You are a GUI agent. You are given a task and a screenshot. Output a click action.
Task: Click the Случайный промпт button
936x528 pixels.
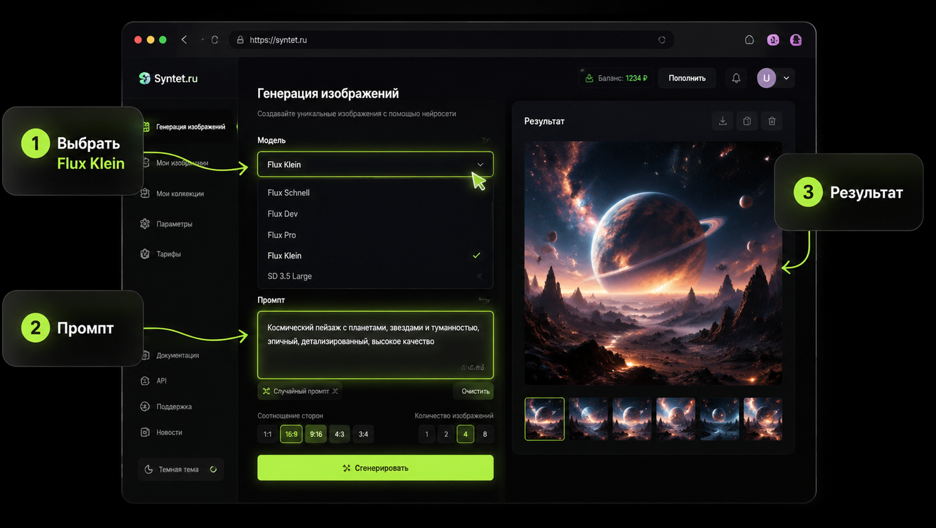tap(300, 391)
